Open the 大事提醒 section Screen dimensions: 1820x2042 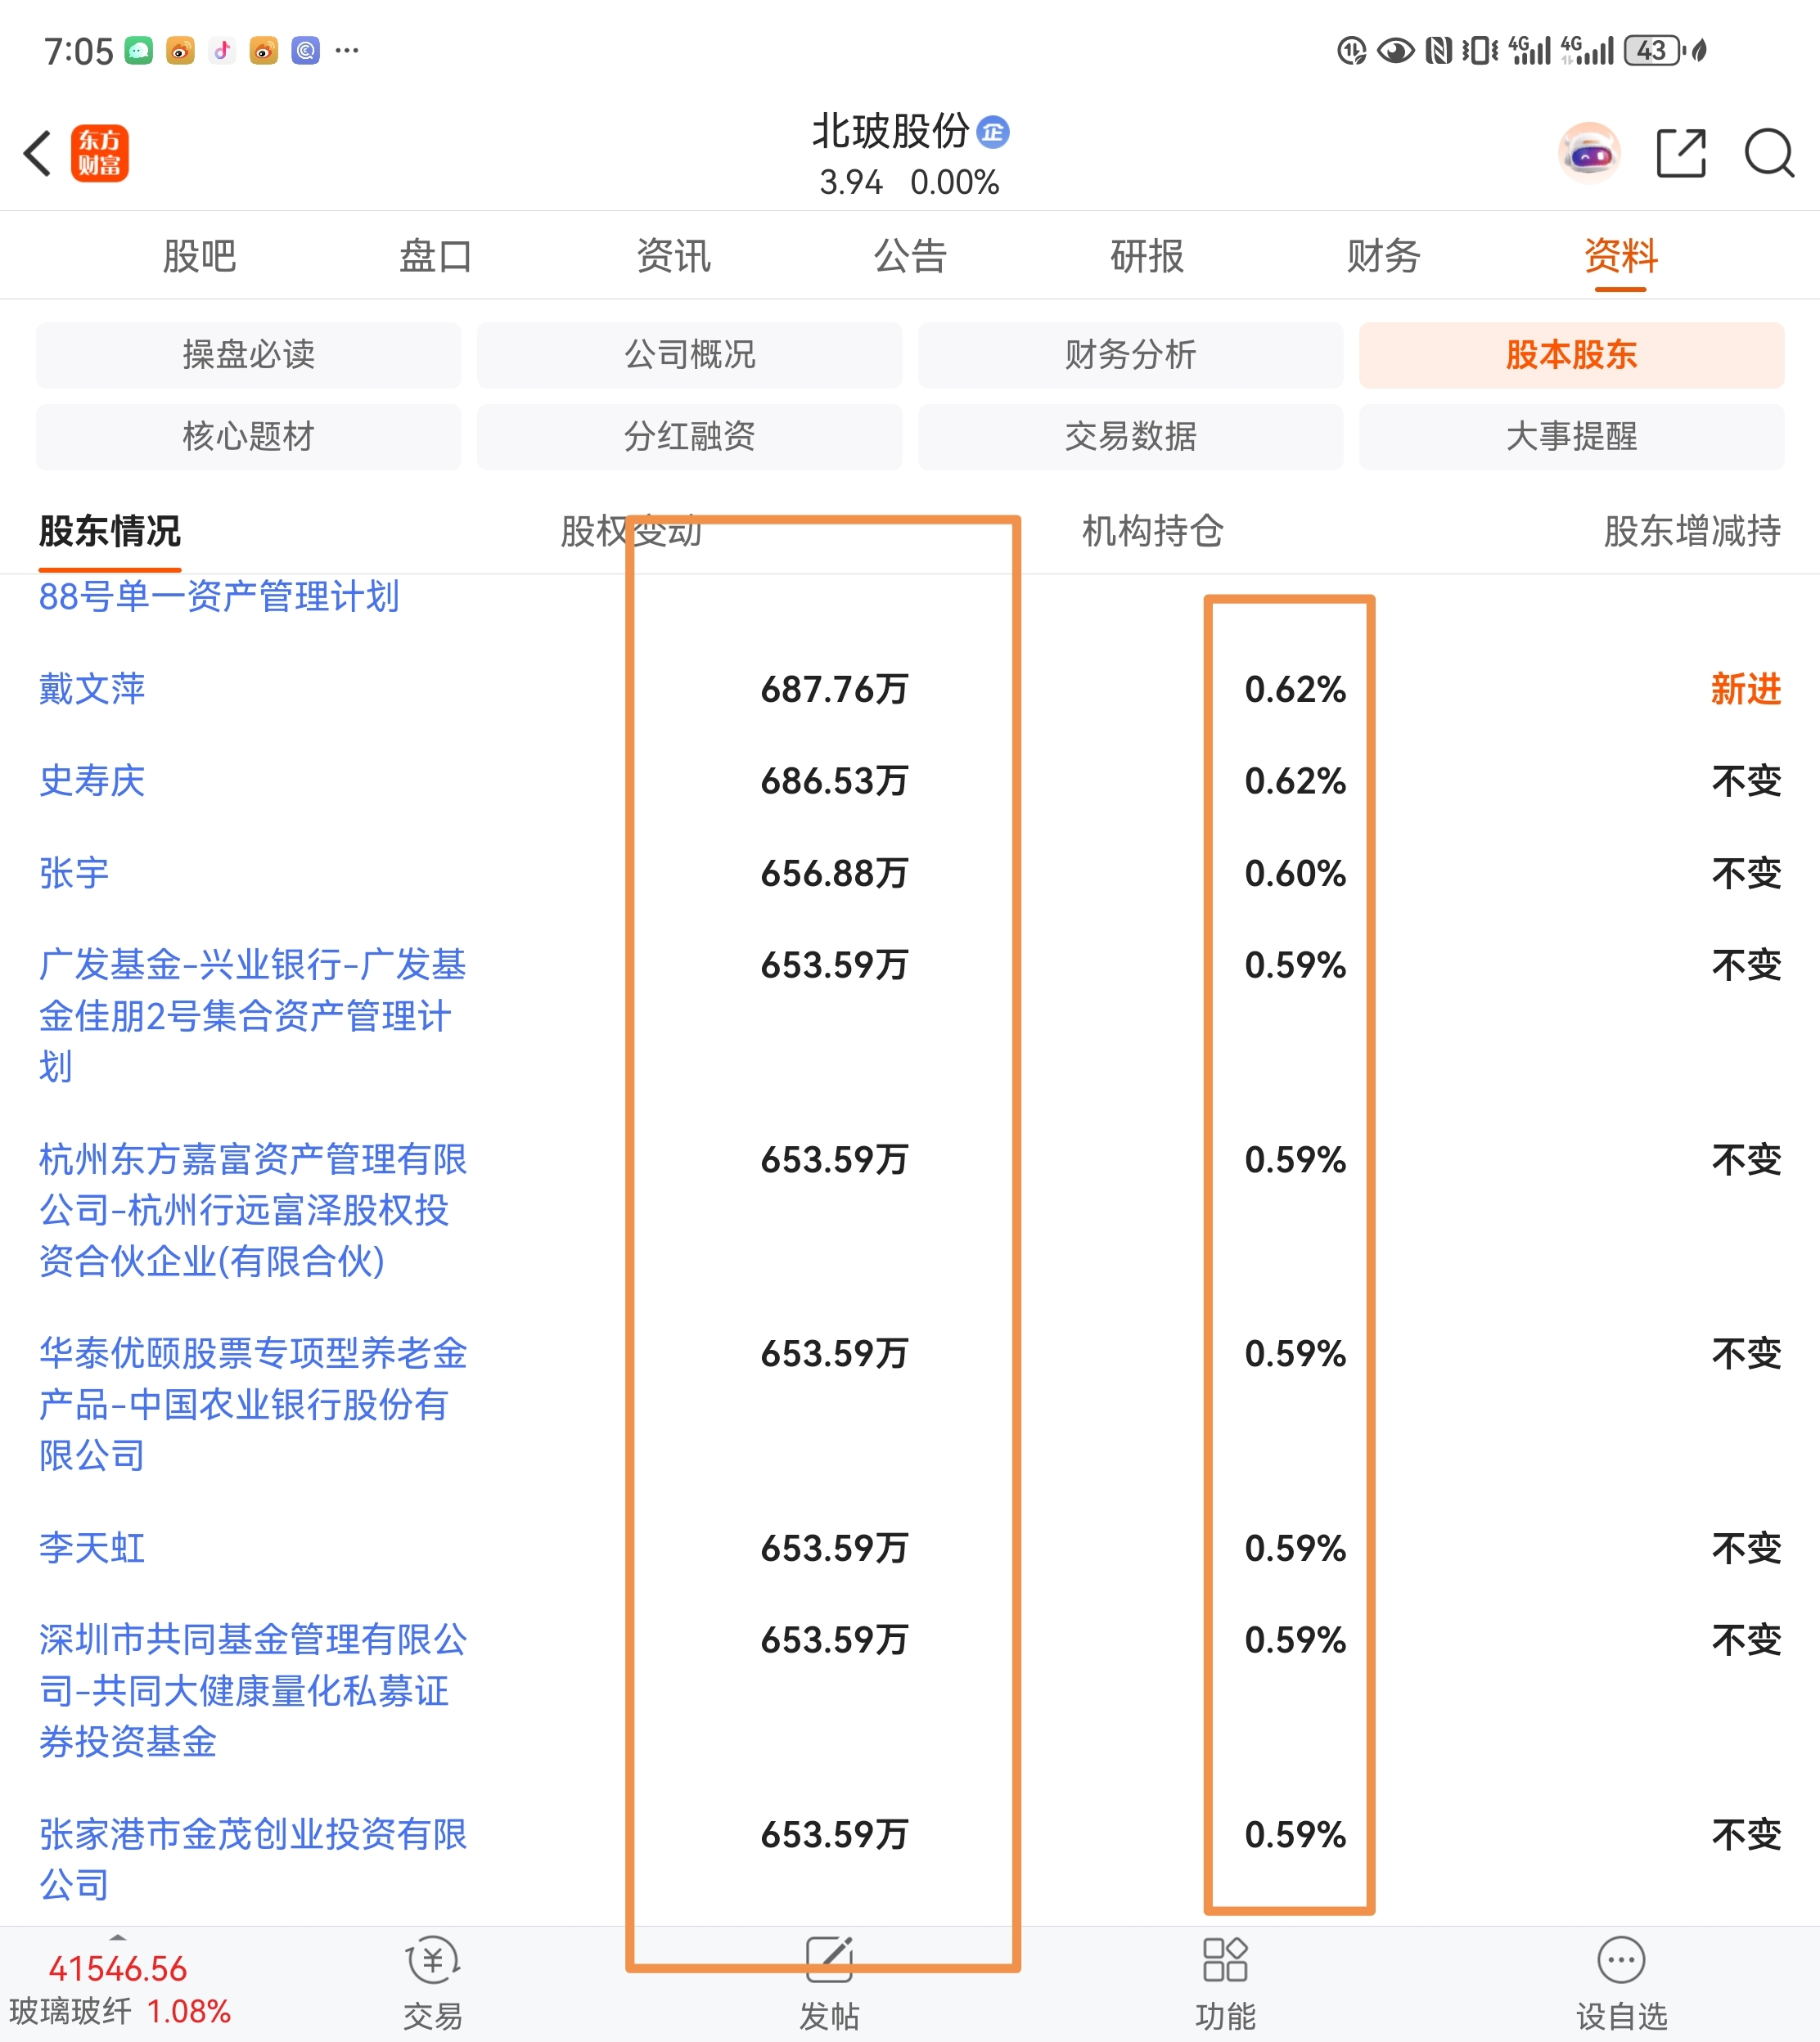pyautogui.click(x=1572, y=437)
